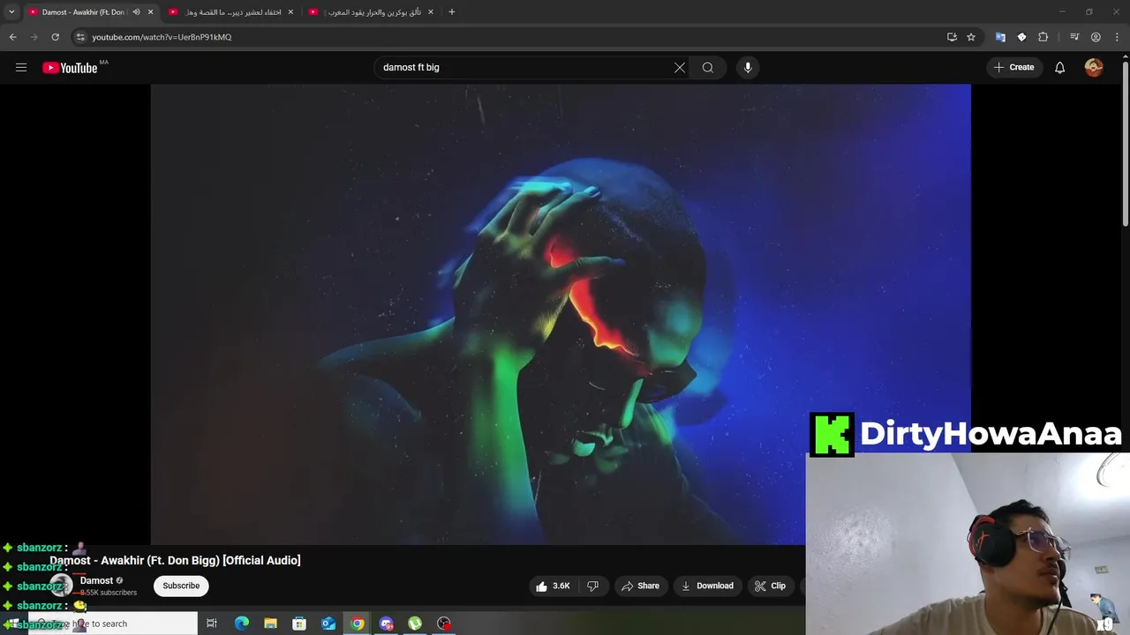The image size is (1130, 635).
Task: Go forward in browser history
Action: click(x=34, y=37)
